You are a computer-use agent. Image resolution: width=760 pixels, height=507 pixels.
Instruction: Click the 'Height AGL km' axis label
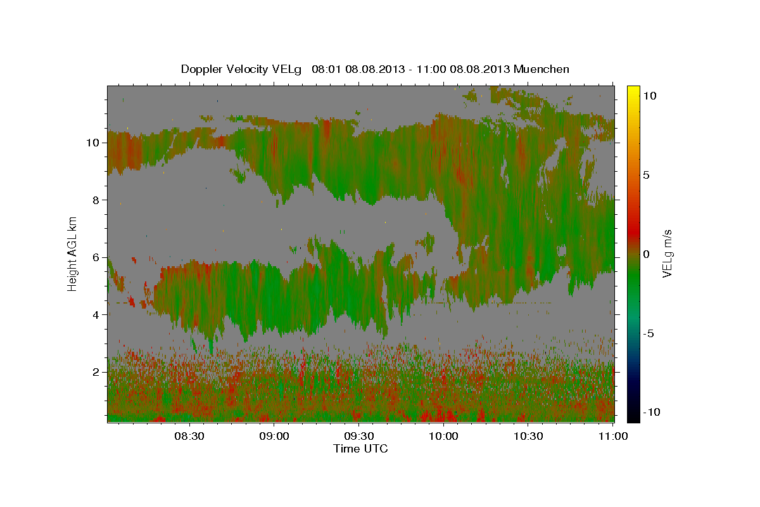(73, 253)
